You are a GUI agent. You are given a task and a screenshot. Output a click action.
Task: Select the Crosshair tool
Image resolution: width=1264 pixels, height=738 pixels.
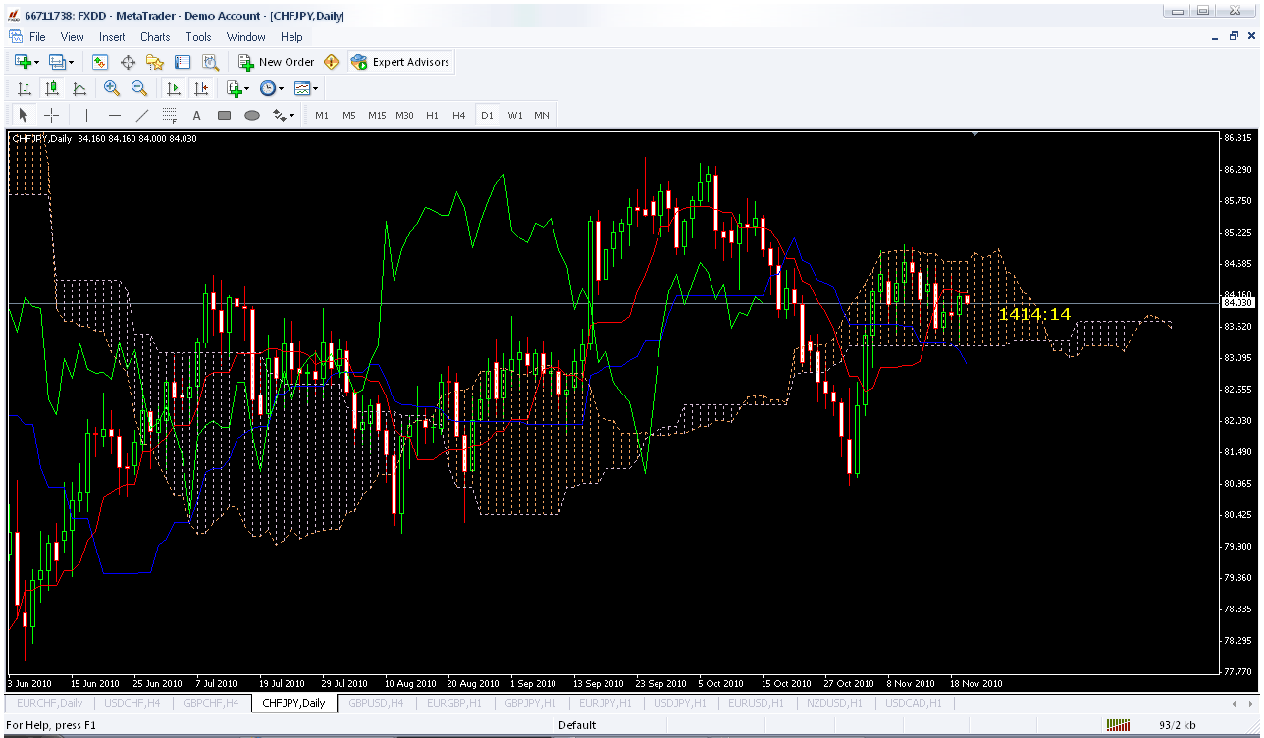coord(52,115)
